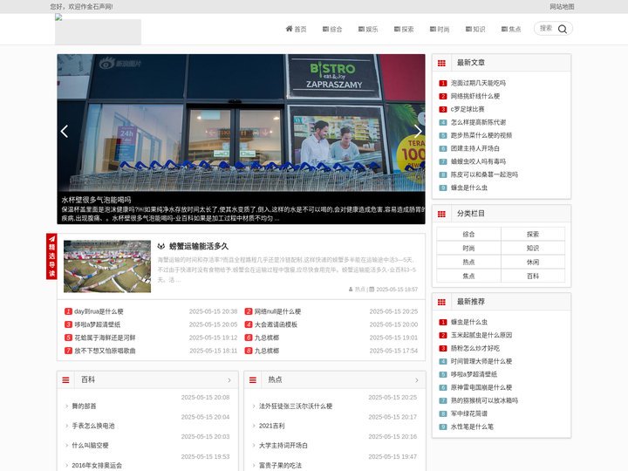Select the 百科 category cell
This screenshot has height=471, width=628.
tap(533, 276)
